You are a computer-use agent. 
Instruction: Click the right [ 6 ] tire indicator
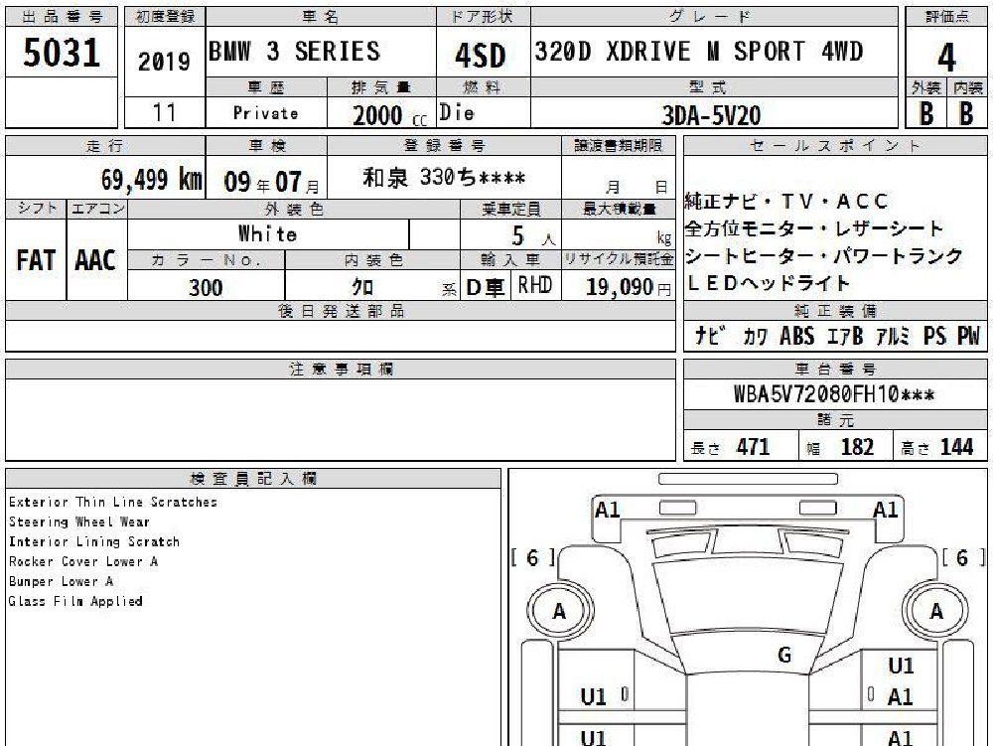tap(963, 557)
